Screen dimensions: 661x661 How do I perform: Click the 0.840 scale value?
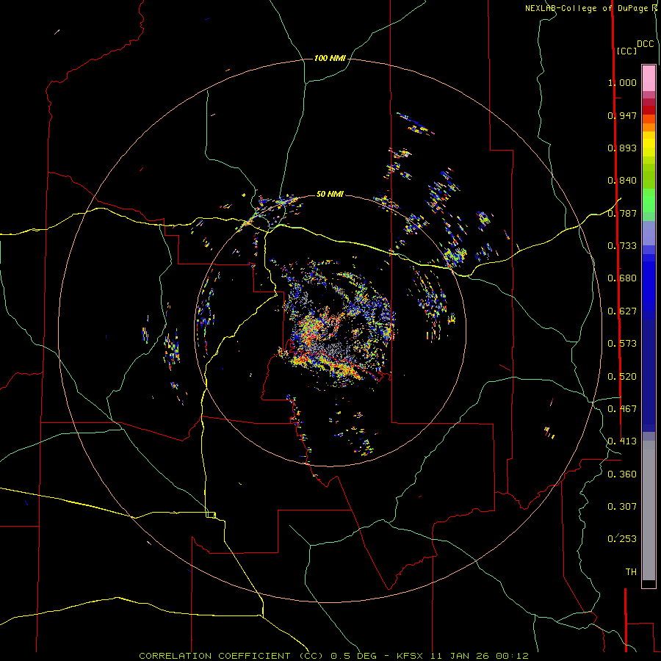point(622,181)
